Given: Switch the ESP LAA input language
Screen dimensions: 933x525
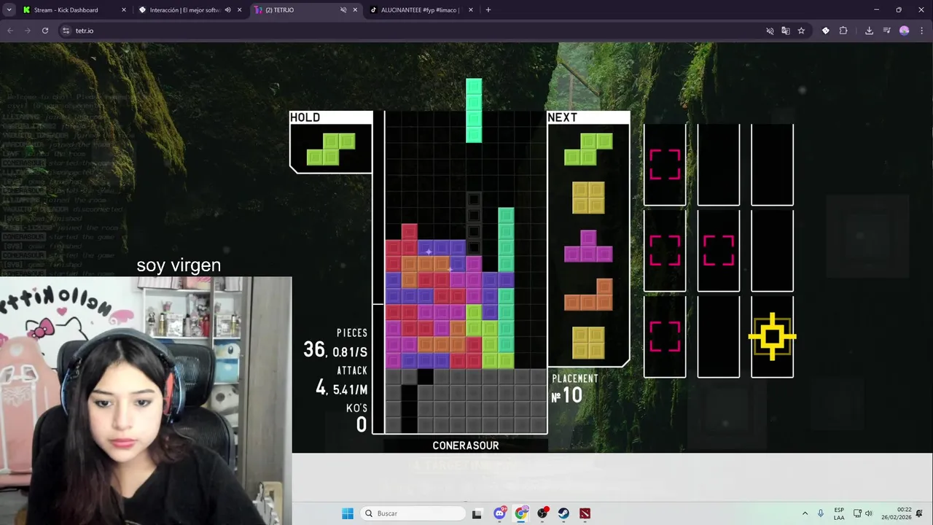Looking at the screenshot, I should pos(839,513).
